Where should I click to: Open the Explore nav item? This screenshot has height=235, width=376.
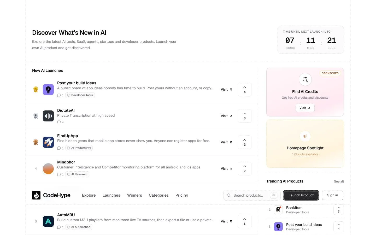pos(89,195)
